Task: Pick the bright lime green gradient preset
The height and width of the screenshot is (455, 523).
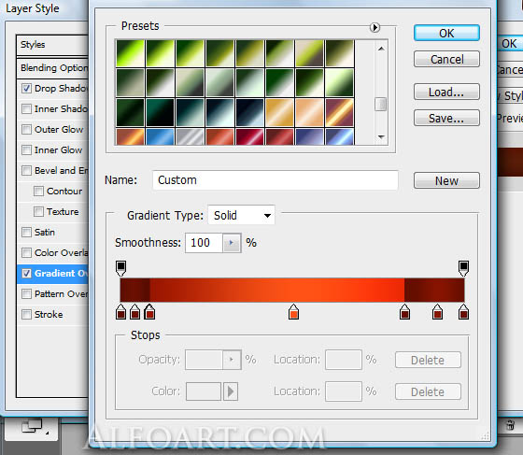Action: pyautogui.click(x=131, y=53)
